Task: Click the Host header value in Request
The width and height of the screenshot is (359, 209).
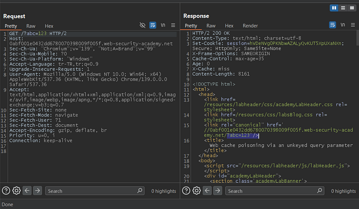Action: click(x=91, y=44)
